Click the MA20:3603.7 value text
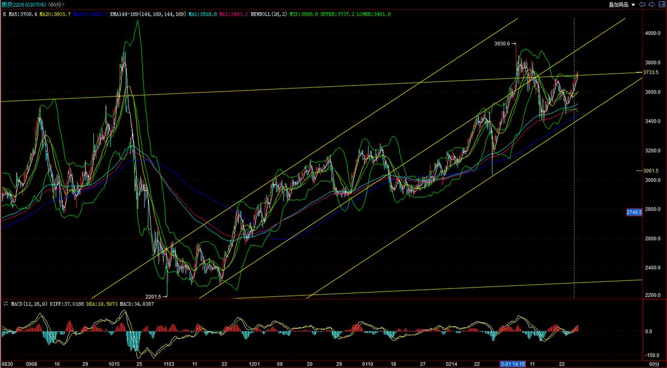Image resolution: width=667 pixels, height=368 pixels. pyautogui.click(x=56, y=13)
